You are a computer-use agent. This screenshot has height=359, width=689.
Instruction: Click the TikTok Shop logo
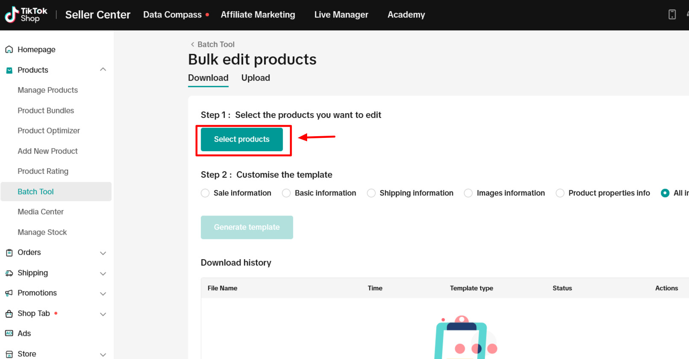point(26,15)
